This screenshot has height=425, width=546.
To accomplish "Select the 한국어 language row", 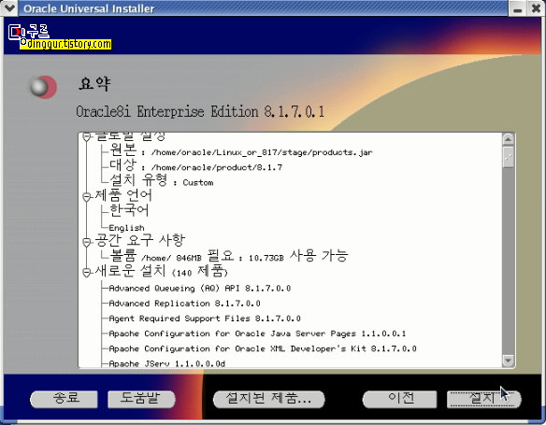I will click(x=129, y=210).
